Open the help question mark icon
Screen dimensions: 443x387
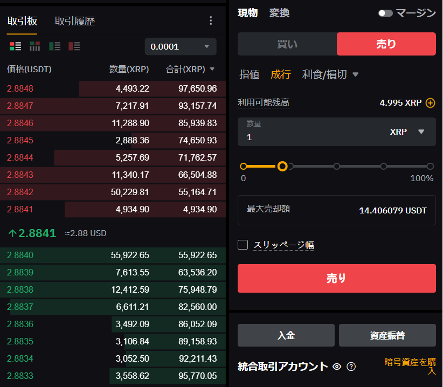pyautogui.click(x=351, y=367)
